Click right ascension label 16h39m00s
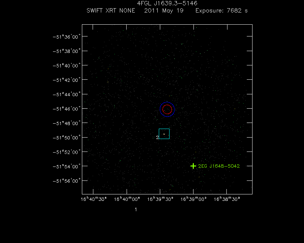The height and width of the screenshot is (243, 304). [193, 199]
